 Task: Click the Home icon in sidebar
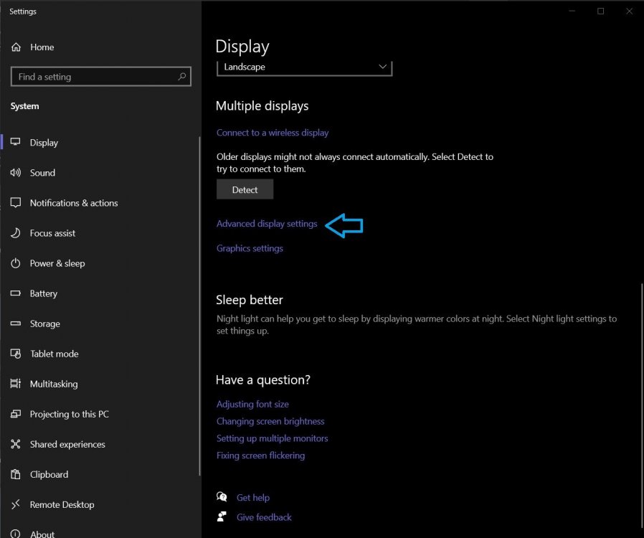click(x=16, y=47)
